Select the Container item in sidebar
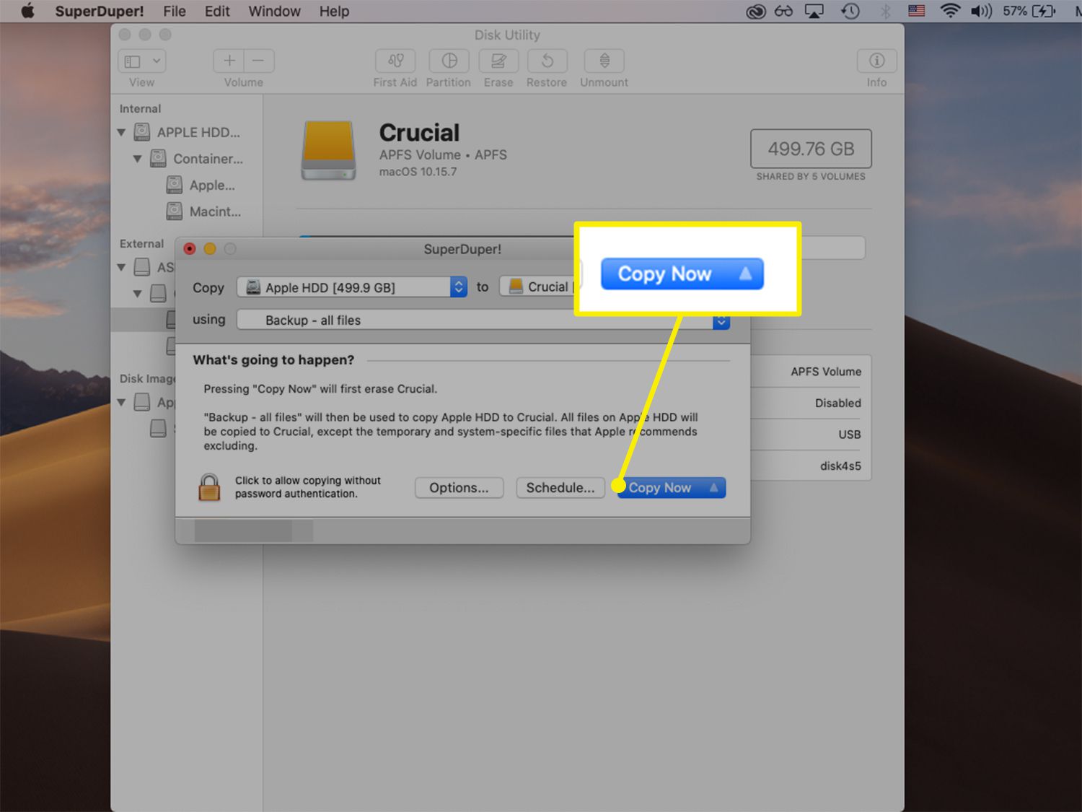1082x812 pixels. pos(208,159)
